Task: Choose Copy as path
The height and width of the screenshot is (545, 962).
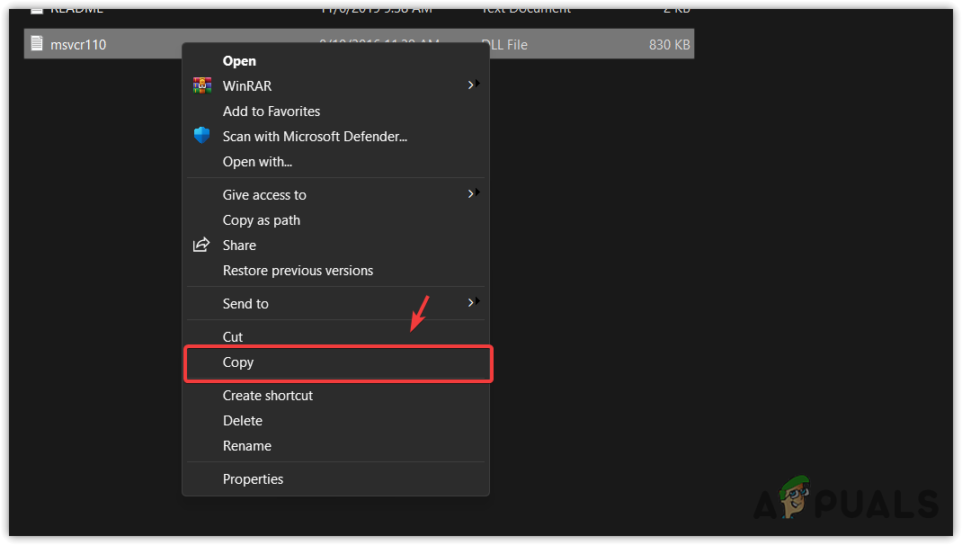Action: (x=262, y=219)
